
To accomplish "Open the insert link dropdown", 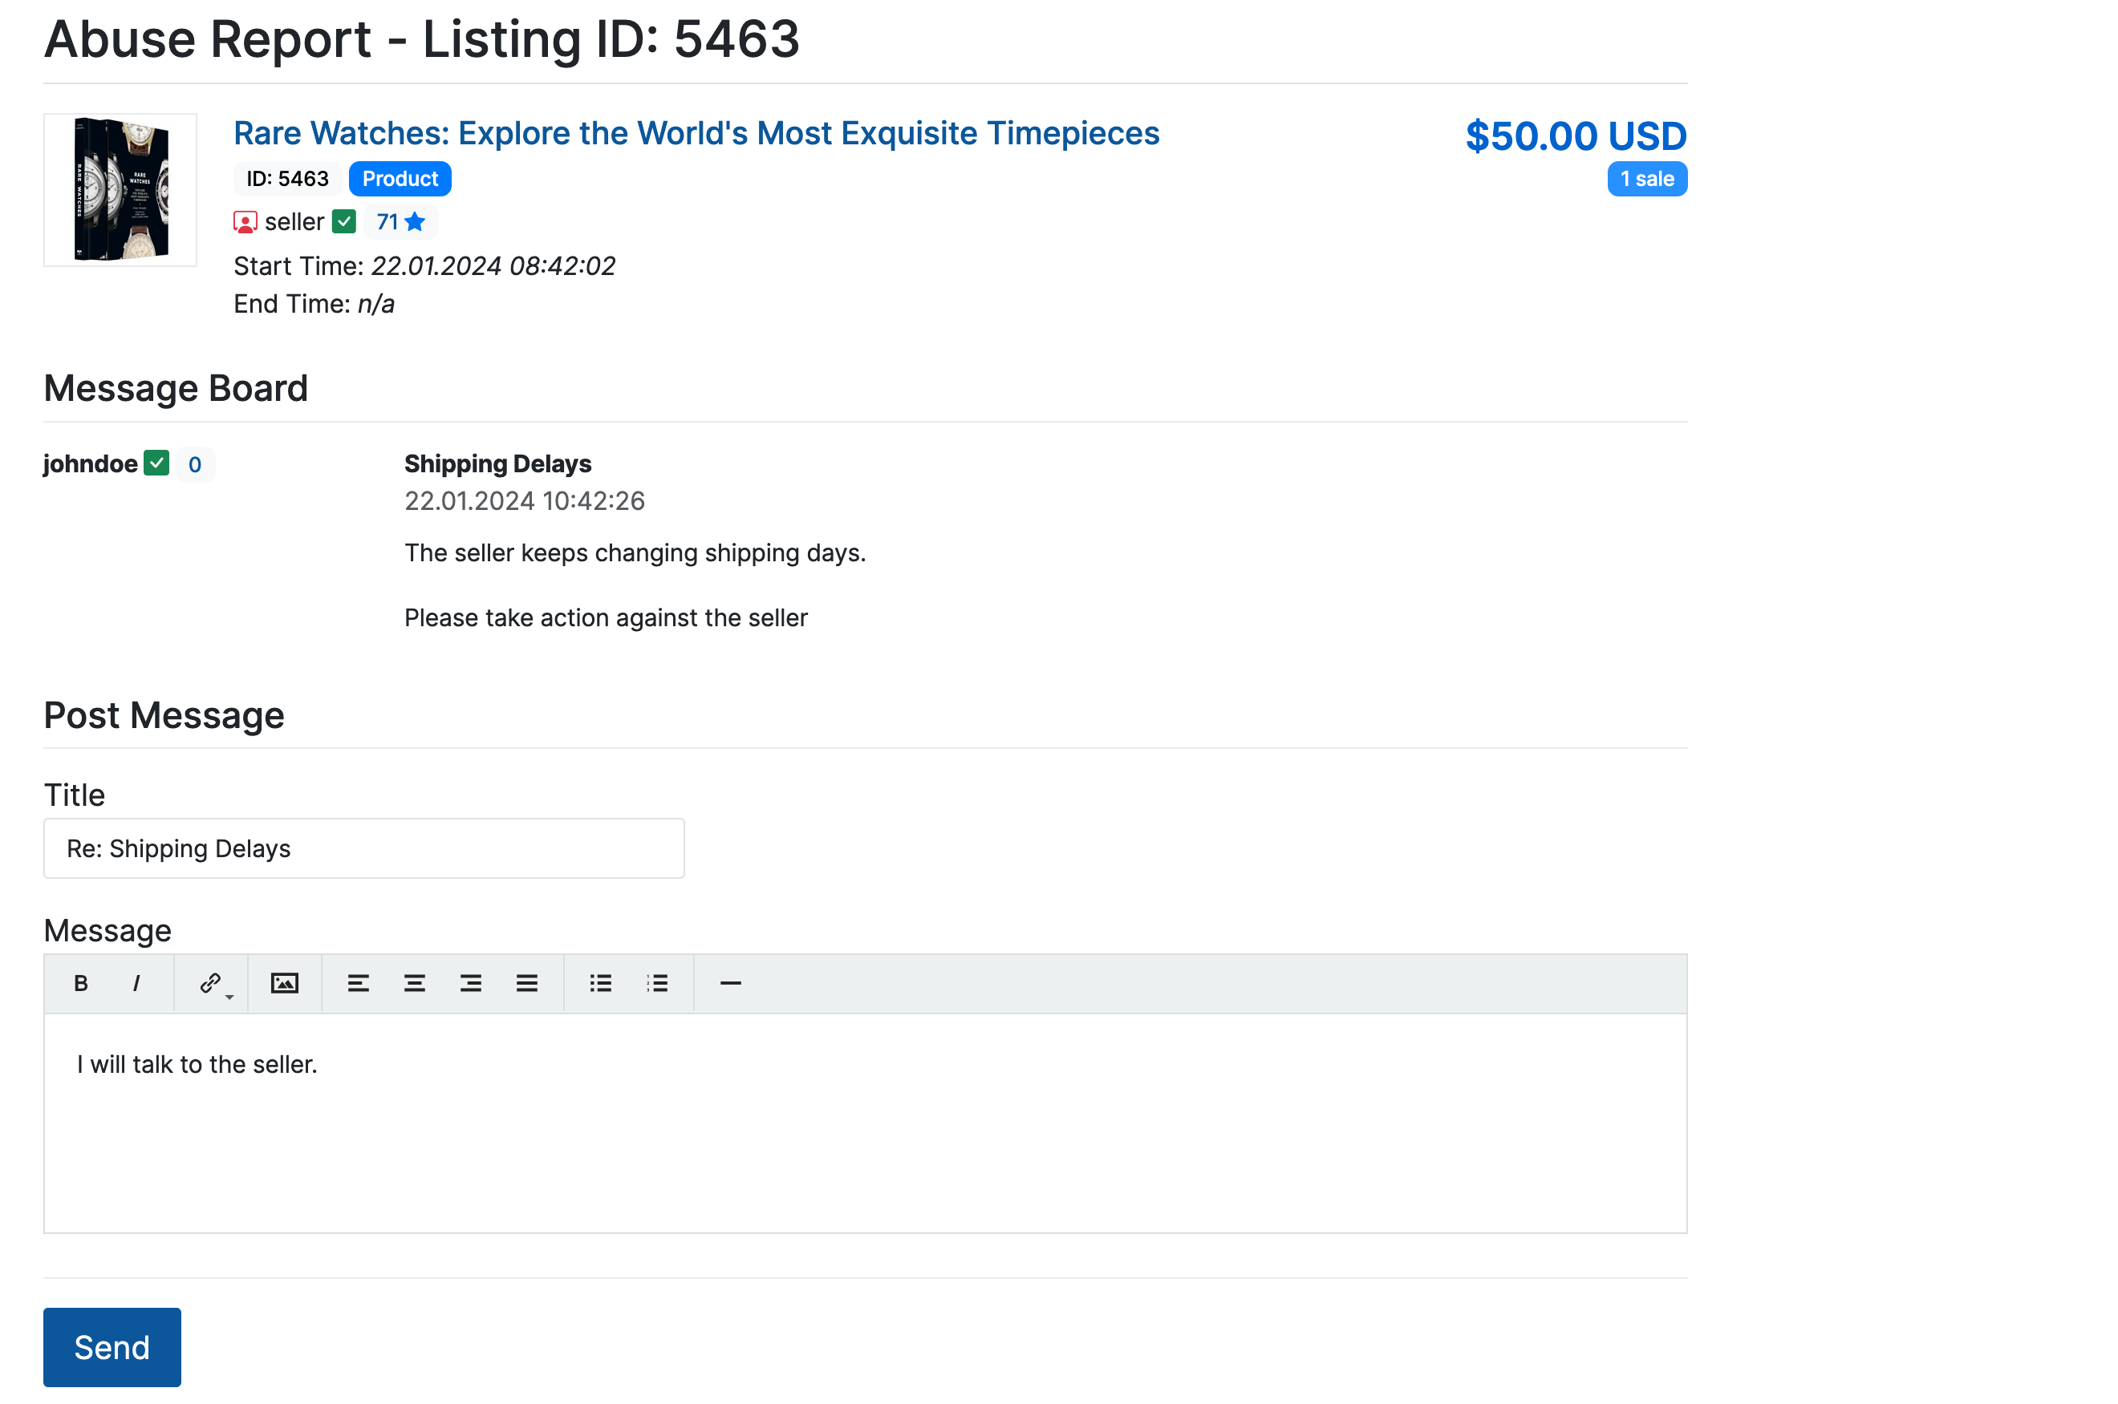I will [213, 983].
